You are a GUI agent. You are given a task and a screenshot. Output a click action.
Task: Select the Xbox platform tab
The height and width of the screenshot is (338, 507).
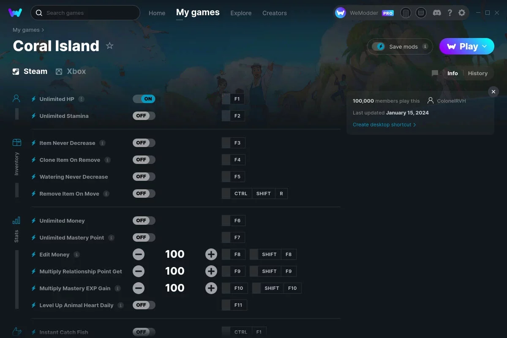[x=71, y=71]
